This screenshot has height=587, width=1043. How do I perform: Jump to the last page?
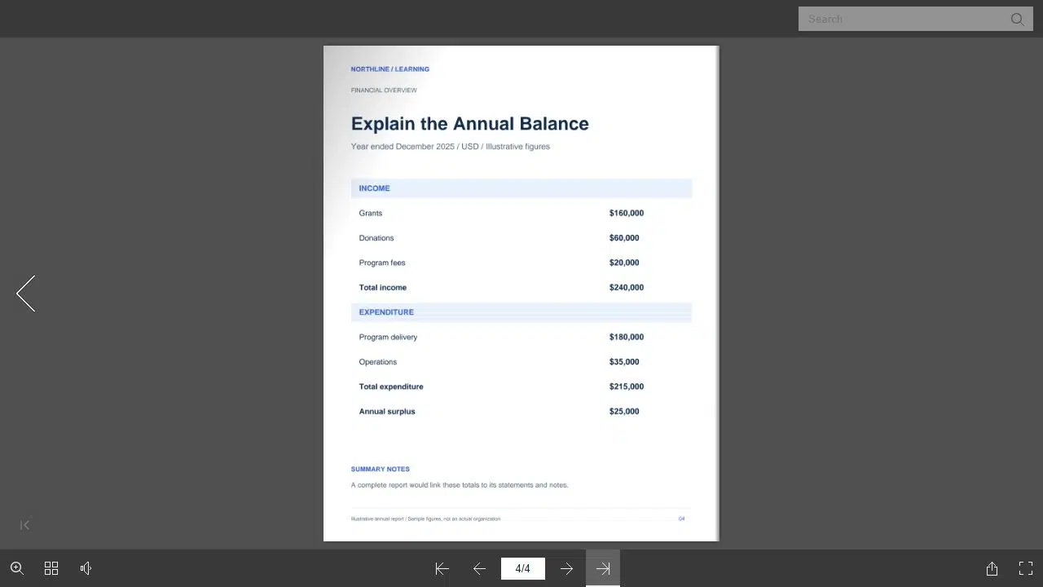[603, 569]
